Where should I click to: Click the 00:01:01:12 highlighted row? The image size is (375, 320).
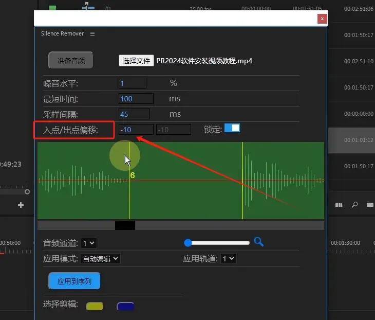click(351, 140)
